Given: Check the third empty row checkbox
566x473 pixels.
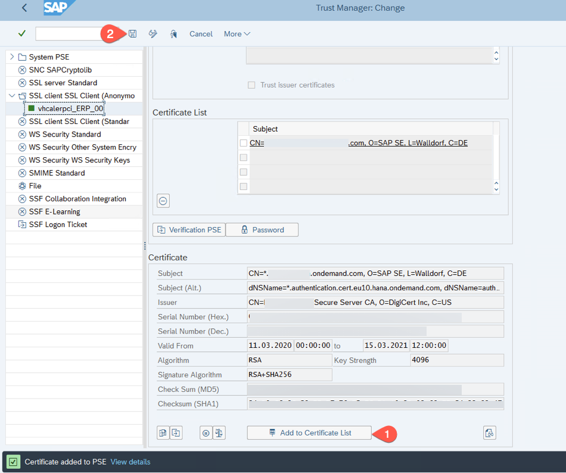Looking at the screenshot, I should 244,172.
